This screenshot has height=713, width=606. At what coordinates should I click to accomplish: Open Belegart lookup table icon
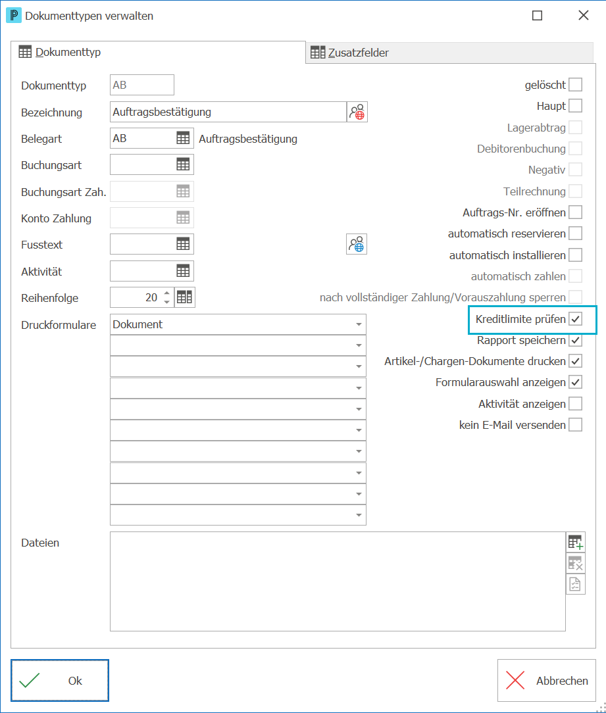183,138
